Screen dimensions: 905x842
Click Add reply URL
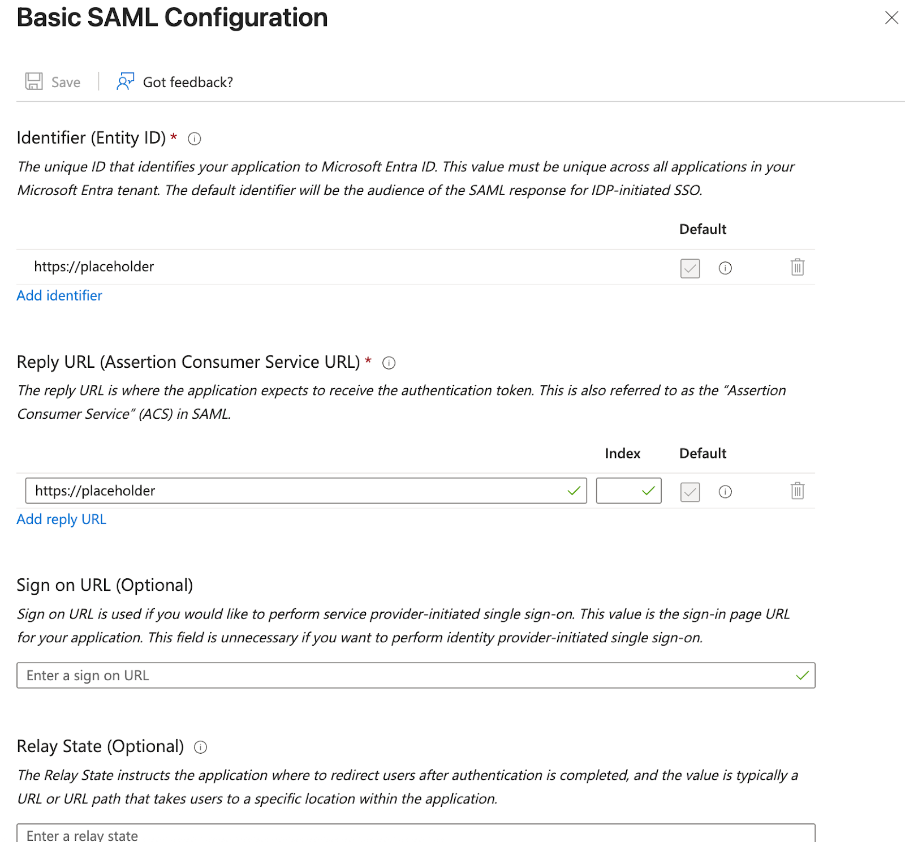click(x=61, y=519)
